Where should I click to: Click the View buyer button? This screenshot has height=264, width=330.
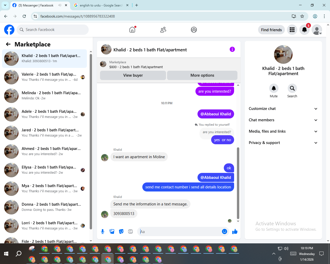coord(133,75)
